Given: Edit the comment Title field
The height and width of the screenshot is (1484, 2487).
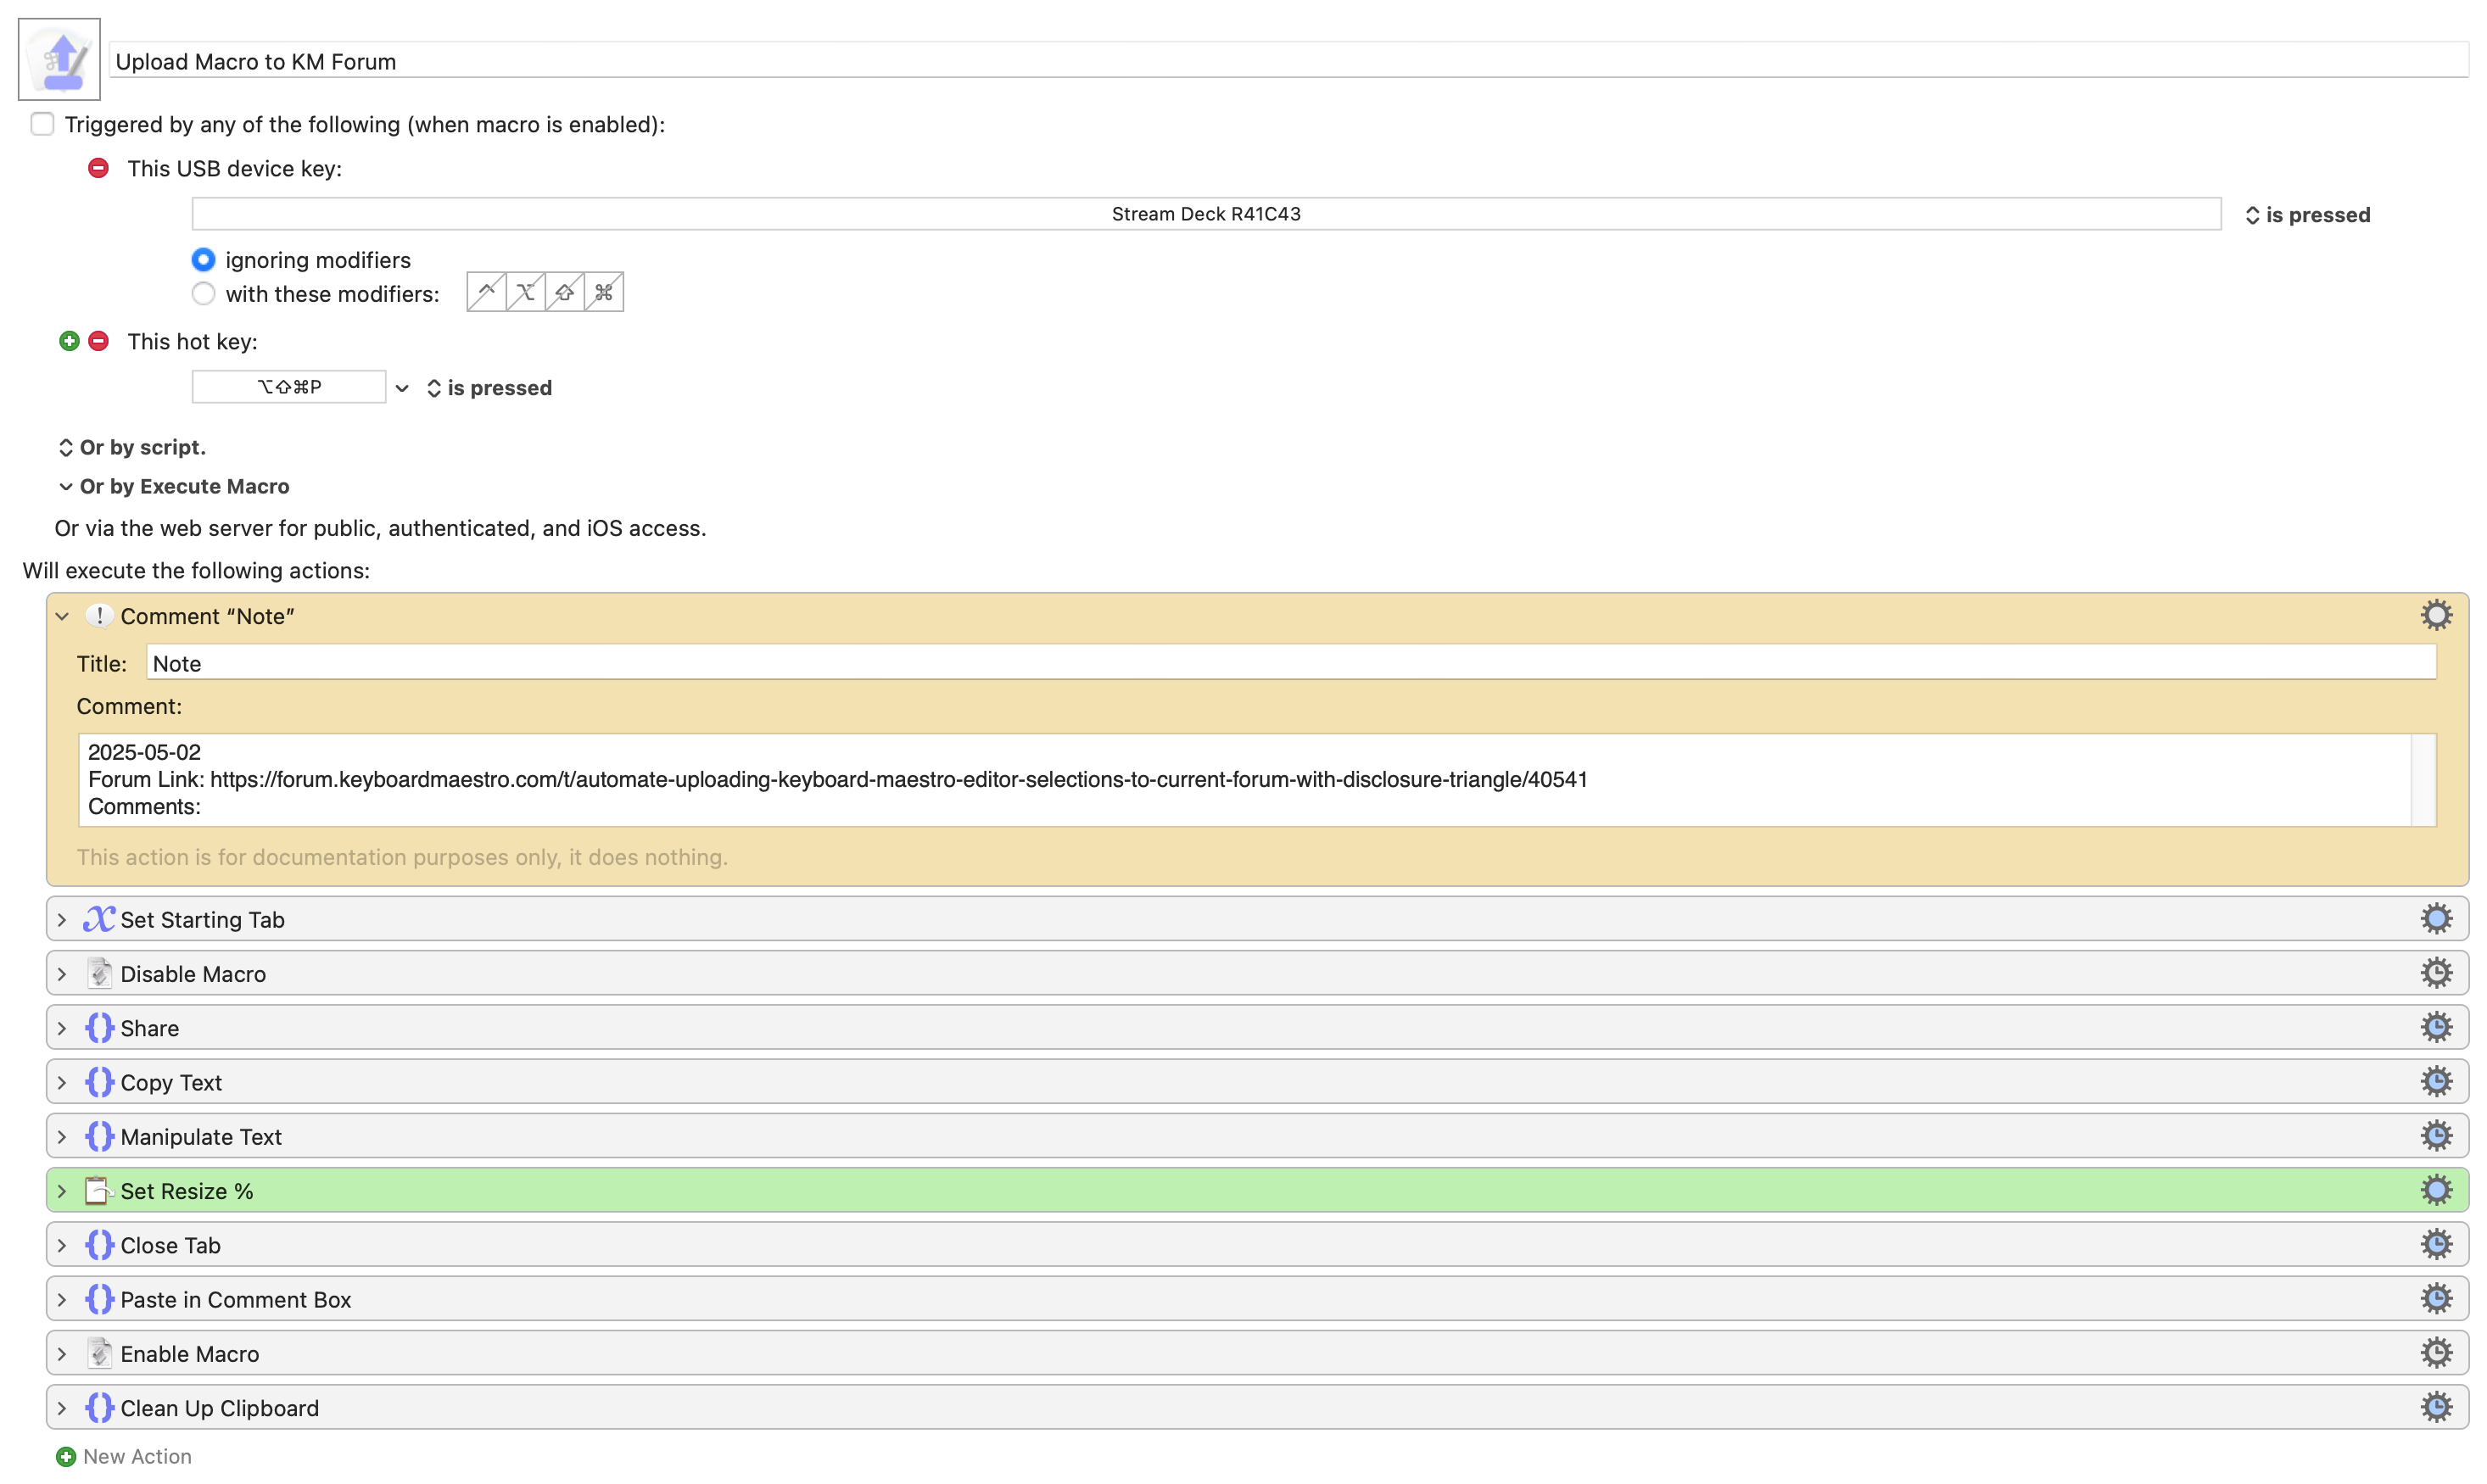Looking at the screenshot, I should click(1291, 663).
